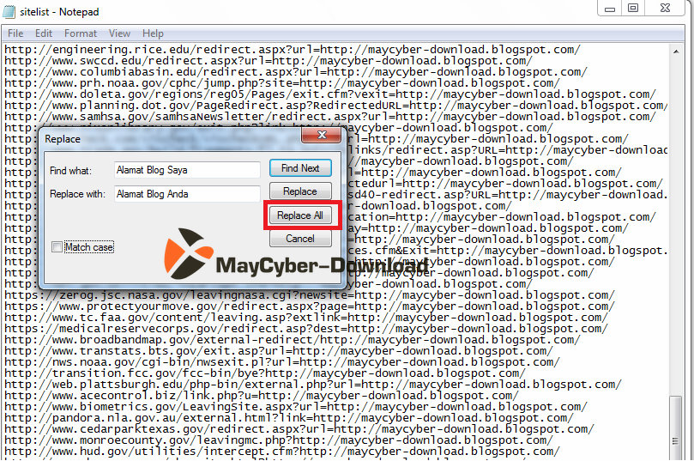The height and width of the screenshot is (461, 694).
Task: Click the pandora.nla.gov.au URL line
Action: pyautogui.click(x=288, y=418)
